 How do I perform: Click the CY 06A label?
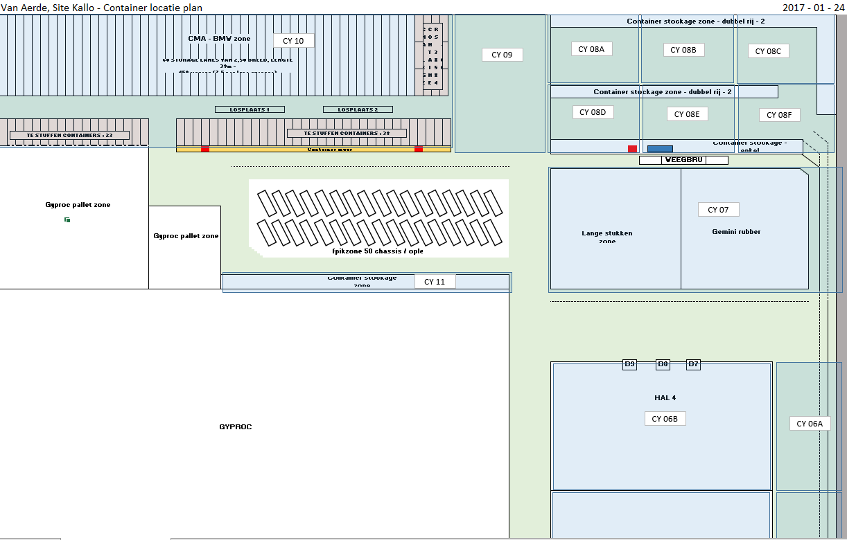coord(810,424)
